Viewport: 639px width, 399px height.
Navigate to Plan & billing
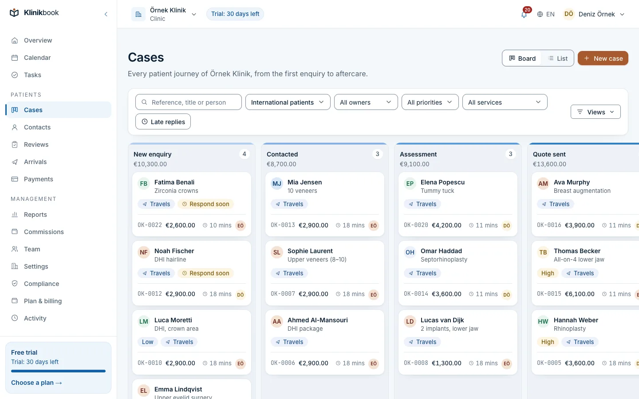58,301
